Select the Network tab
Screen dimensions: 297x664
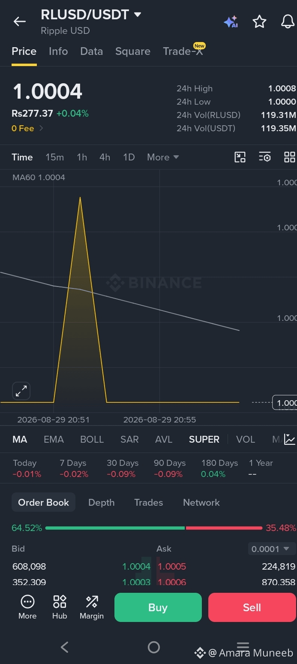pyautogui.click(x=201, y=502)
